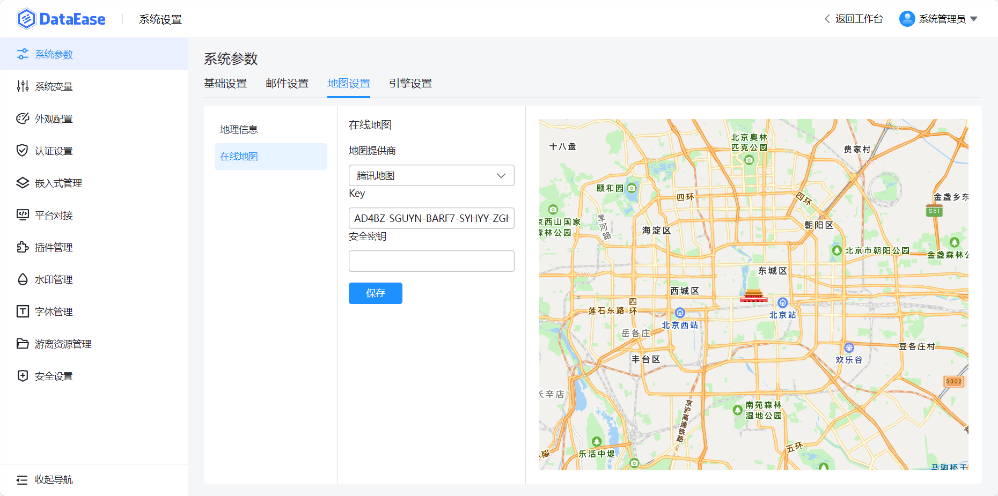This screenshot has height=496, width=998.
Task: Click the 平台对接 monitor icon
Action: pyautogui.click(x=23, y=215)
